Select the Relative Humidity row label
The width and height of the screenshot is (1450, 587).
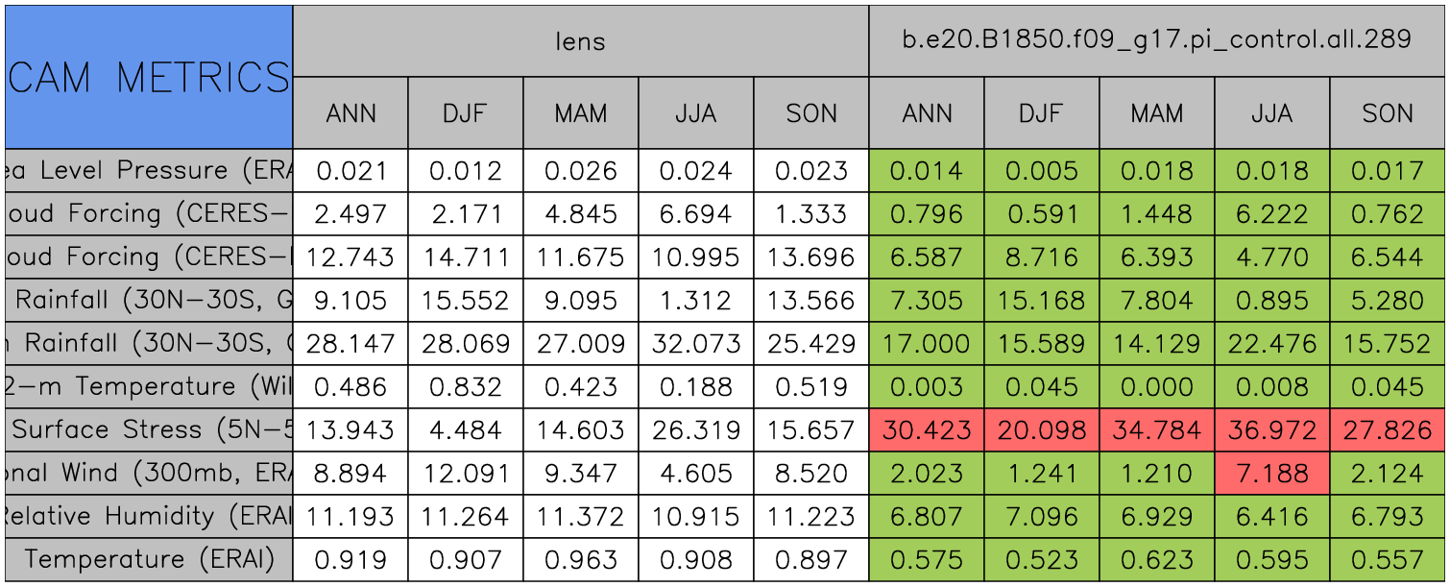[x=149, y=516]
